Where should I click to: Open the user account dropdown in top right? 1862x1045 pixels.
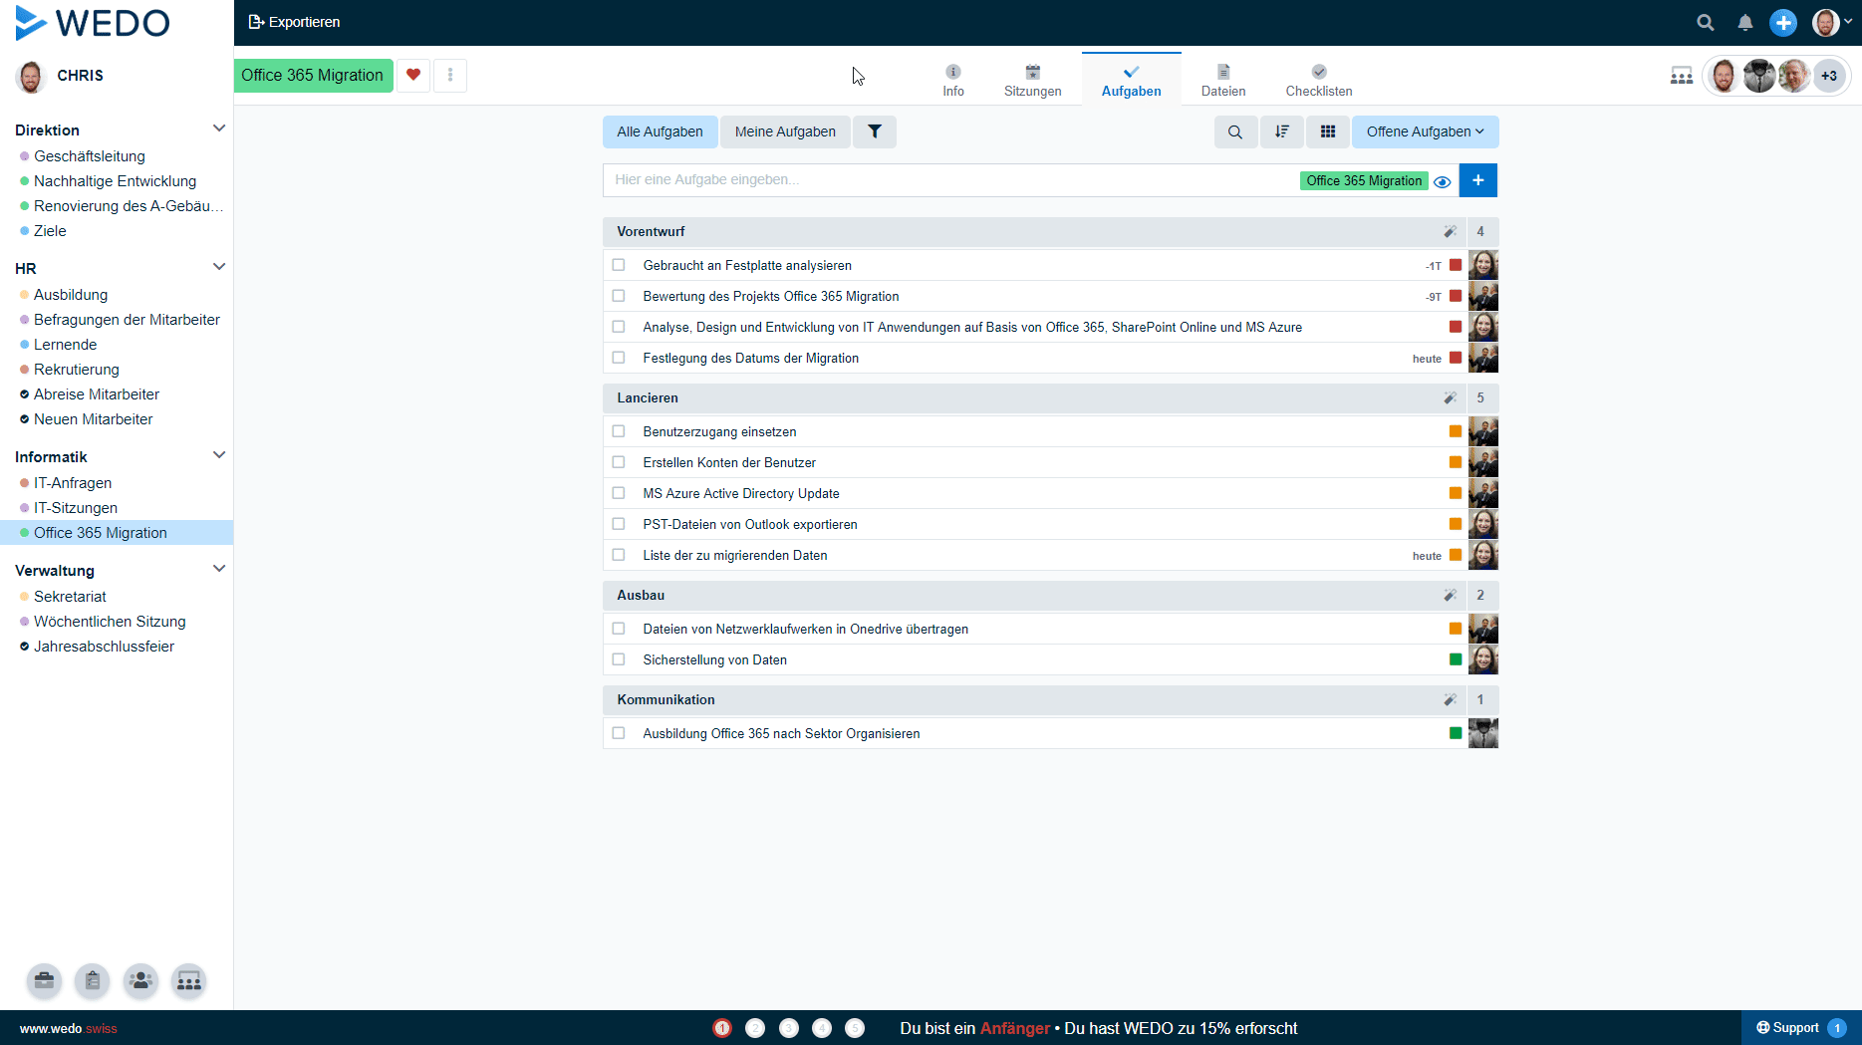[x=1832, y=22]
